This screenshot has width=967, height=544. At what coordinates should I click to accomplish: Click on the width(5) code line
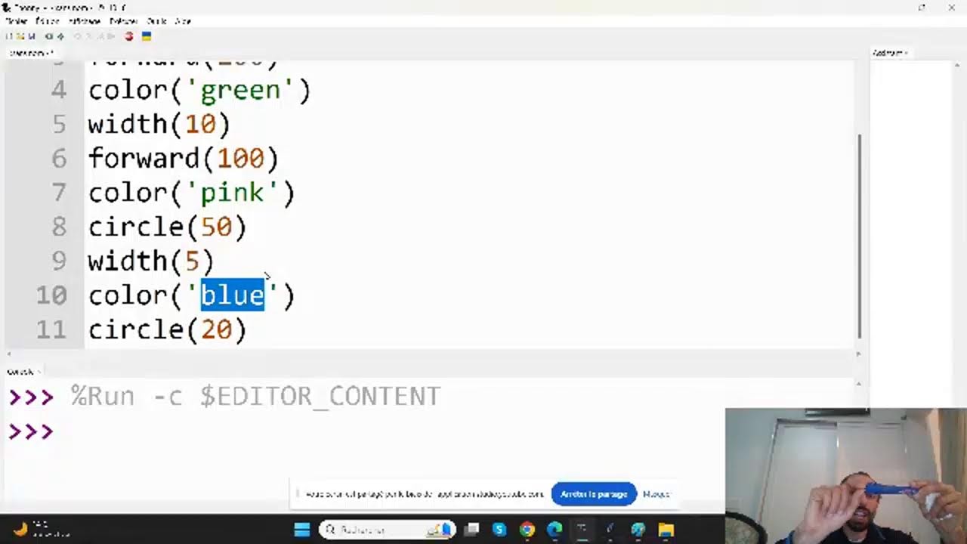tap(151, 261)
